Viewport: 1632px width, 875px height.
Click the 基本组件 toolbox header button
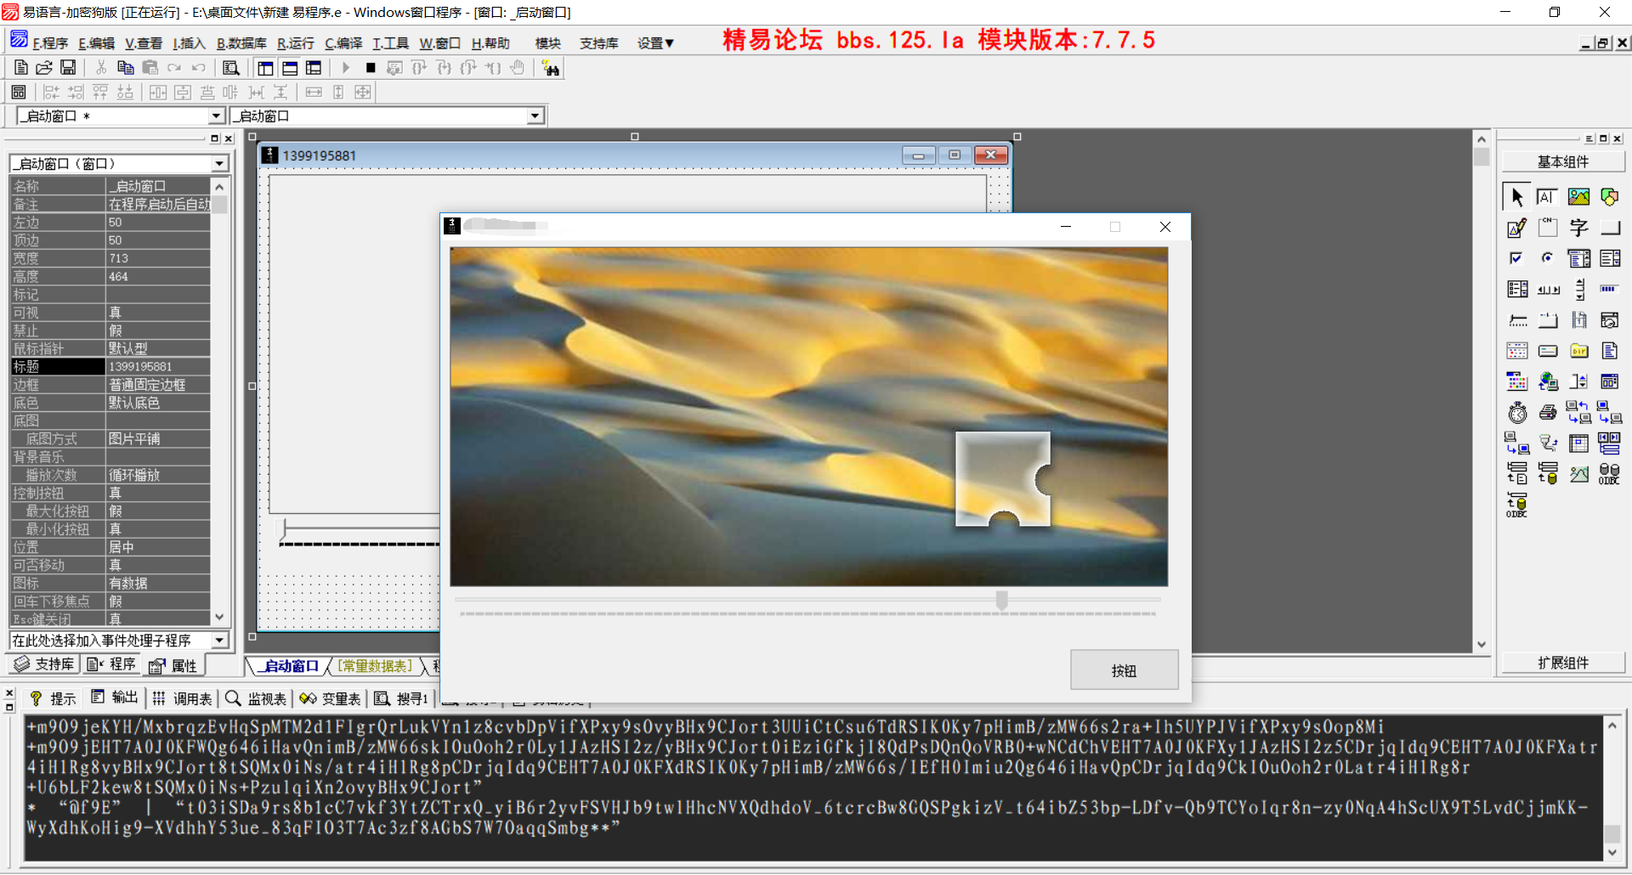pos(1563,161)
